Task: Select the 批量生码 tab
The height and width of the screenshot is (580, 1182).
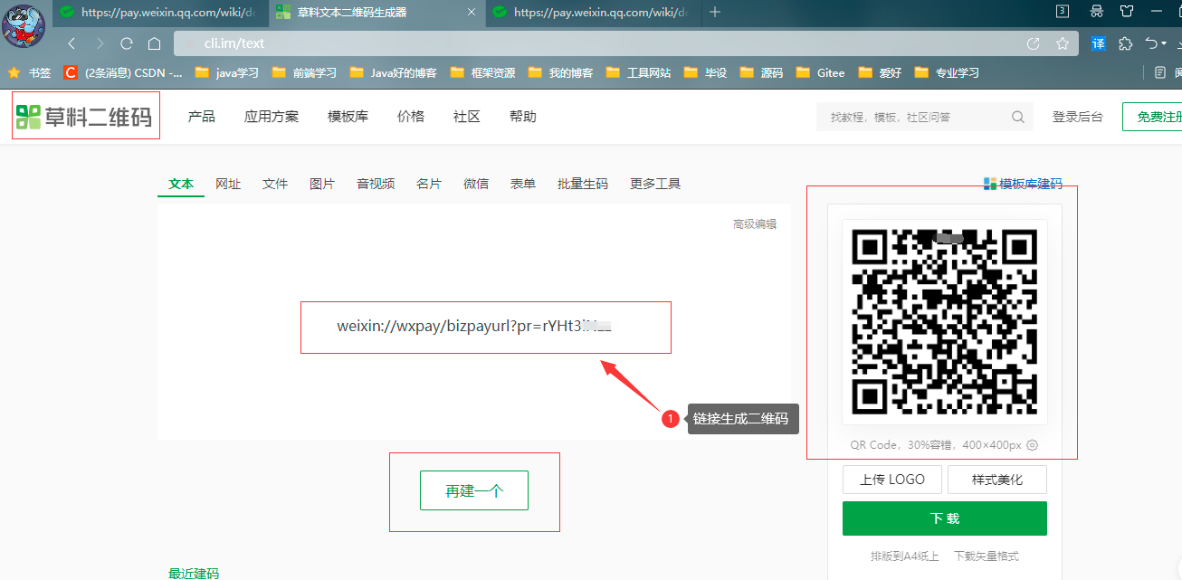Action: [583, 184]
